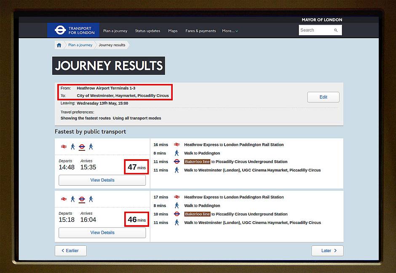Click the home icon in the breadcrumb

[x=59, y=45]
